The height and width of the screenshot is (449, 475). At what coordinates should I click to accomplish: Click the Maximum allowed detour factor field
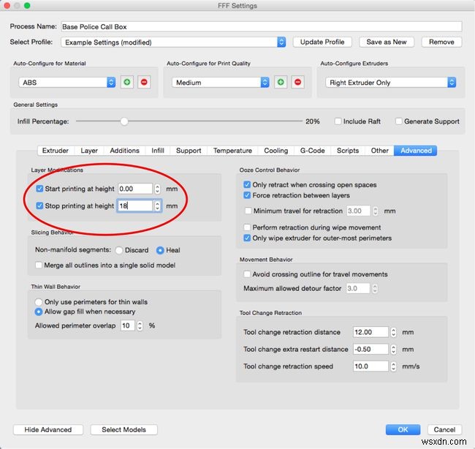[358, 288]
